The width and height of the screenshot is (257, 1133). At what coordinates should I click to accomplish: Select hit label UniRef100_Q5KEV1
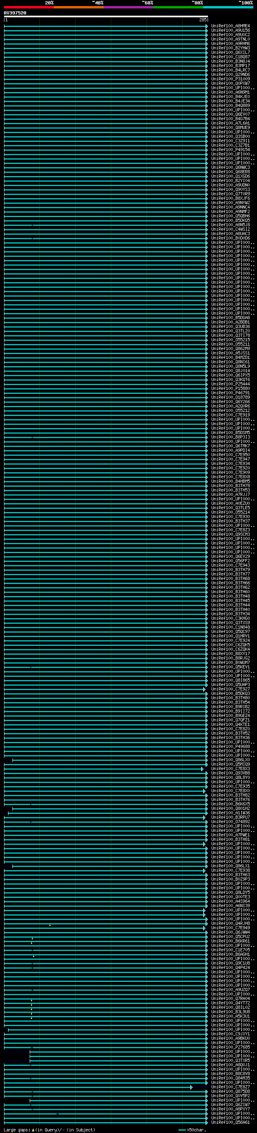230,667
